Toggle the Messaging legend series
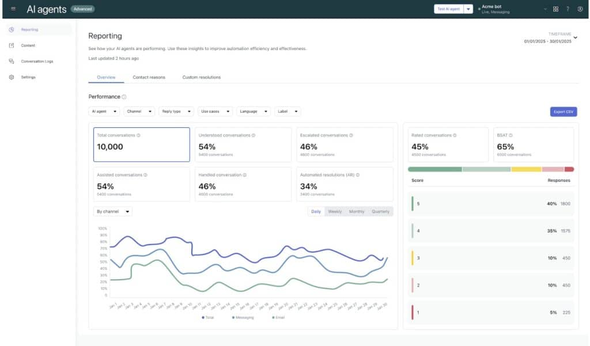 click(243, 317)
